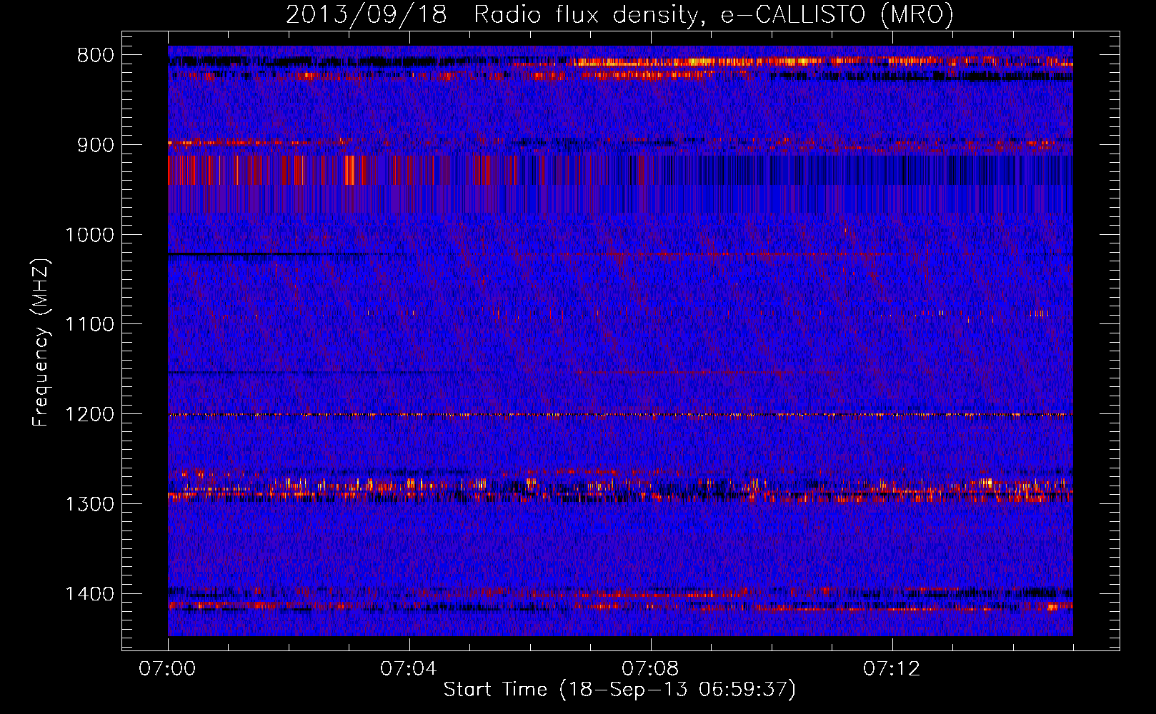This screenshot has height=714, width=1156.
Task: Click the 800 frequency tick label
Action: [95, 56]
